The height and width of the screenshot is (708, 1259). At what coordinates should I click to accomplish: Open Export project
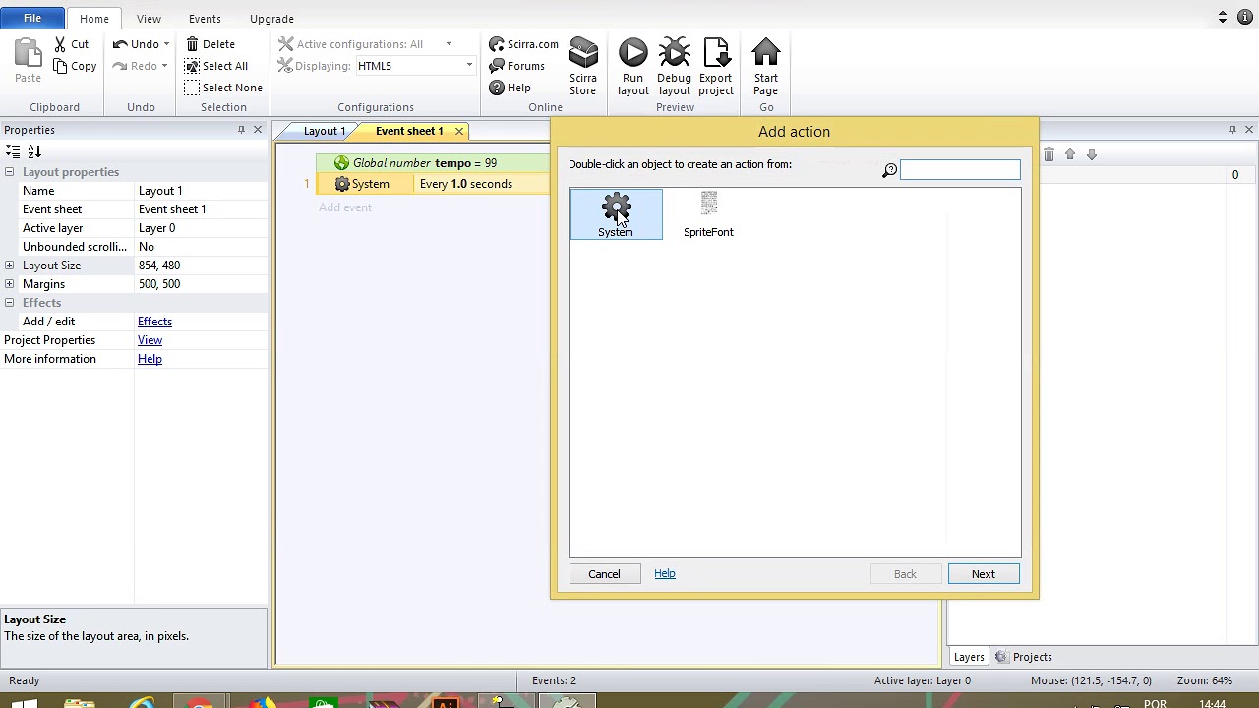(715, 67)
